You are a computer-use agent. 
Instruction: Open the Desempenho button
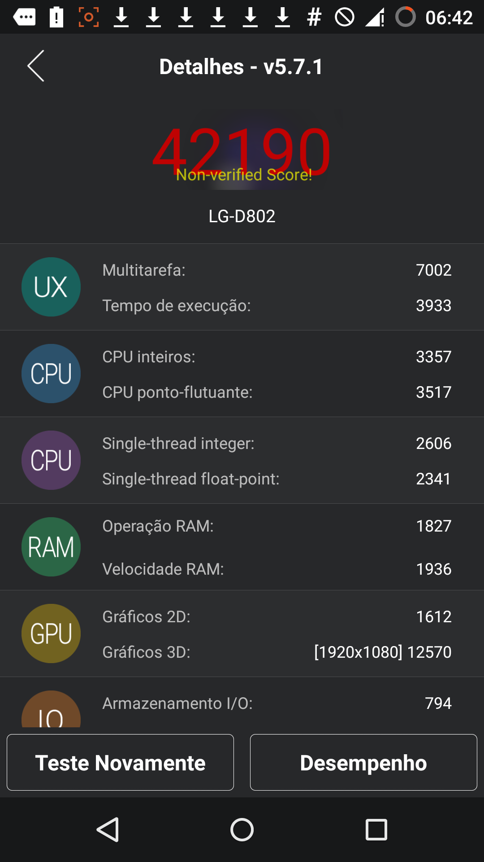(363, 762)
